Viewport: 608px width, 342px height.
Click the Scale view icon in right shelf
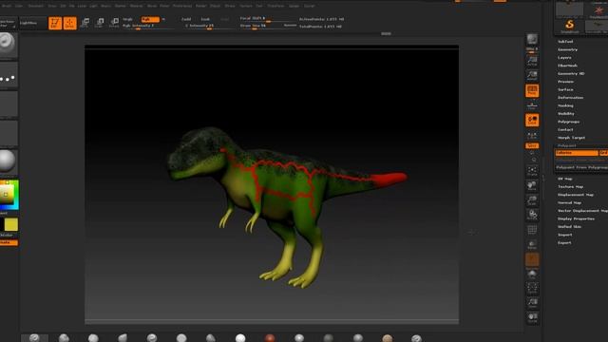pyautogui.click(x=532, y=200)
